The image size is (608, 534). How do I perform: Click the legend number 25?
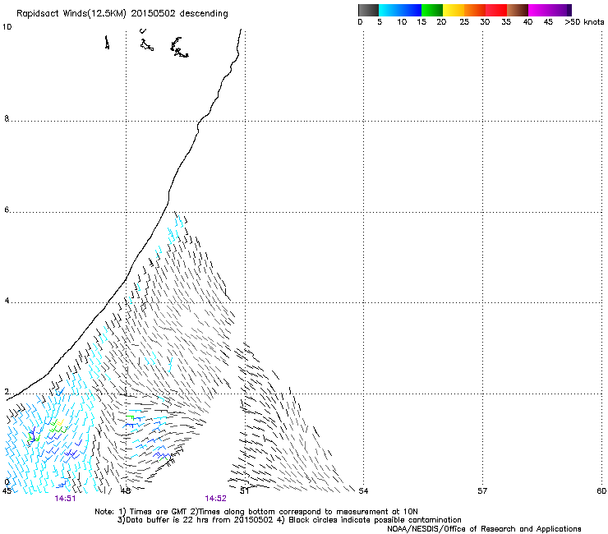[x=464, y=22]
